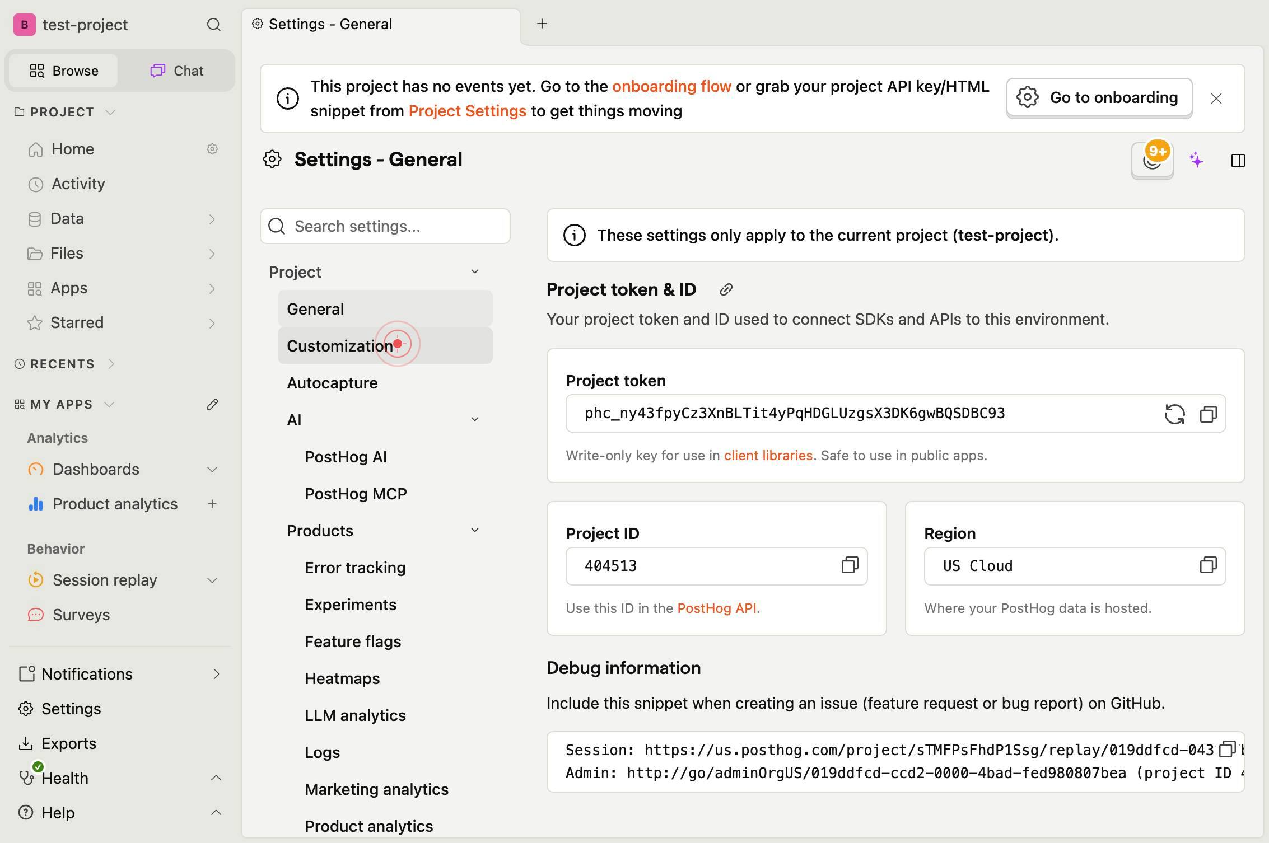Select General in settings menu
This screenshot has height=843, width=1269.
[385, 309]
